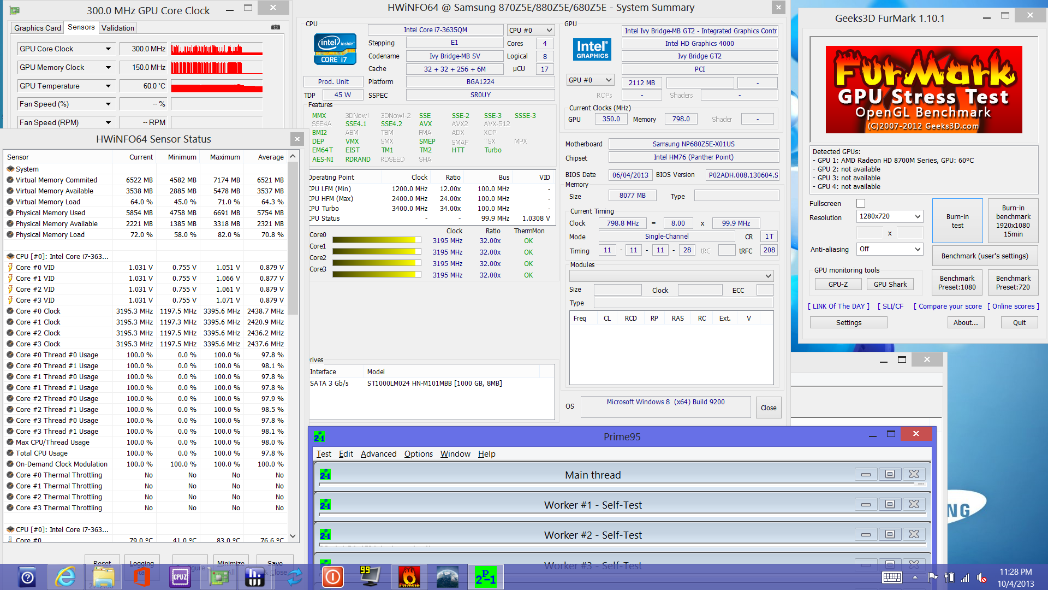The image size is (1048, 590).
Task: Click Worker #1 window icon
Action: pyautogui.click(x=325, y=504)
